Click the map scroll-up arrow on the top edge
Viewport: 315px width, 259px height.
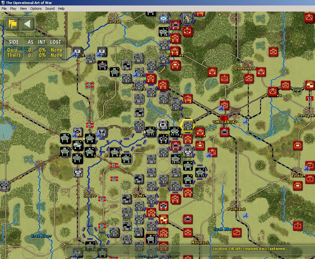pos(219,14)
